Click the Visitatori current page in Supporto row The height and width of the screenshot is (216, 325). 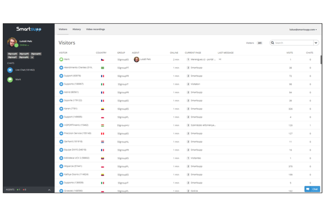coord(195,84)
